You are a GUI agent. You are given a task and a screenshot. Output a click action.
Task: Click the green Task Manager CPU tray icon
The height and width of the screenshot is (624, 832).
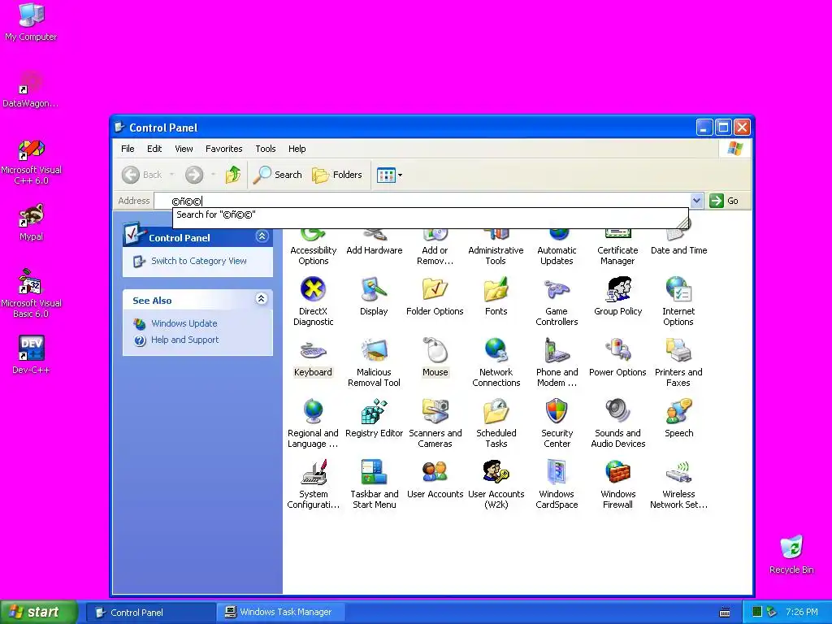757,612
